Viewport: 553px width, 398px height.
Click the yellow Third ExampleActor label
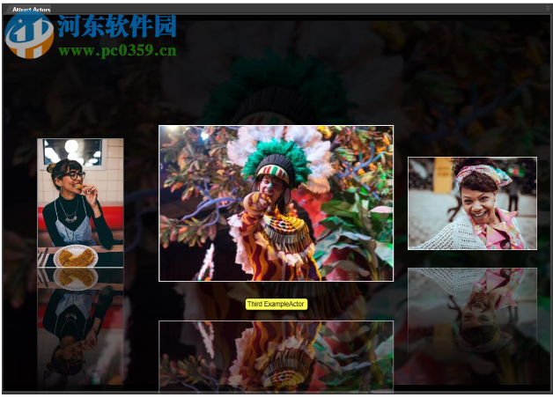coord(276,305)
